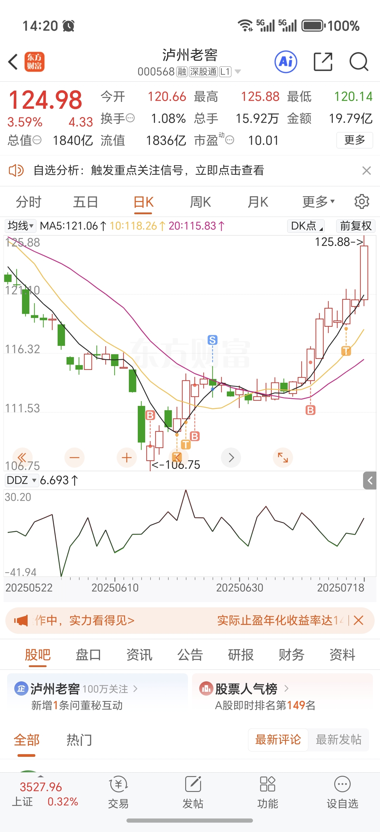
Task: Zoom out chart with minus button
Action: [x=75, y=457]
